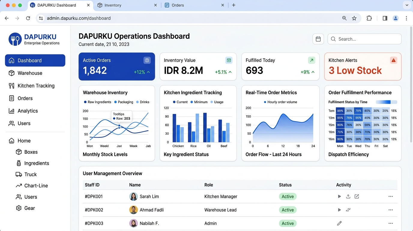Open Analytics in the sidebar
Viewport: 413px width, 231px height.
(35, 111)
